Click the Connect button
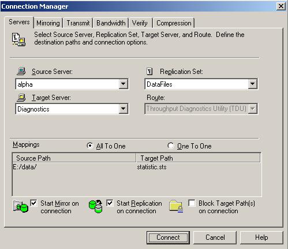The image size is (288, 249). (x=168, y=237)
